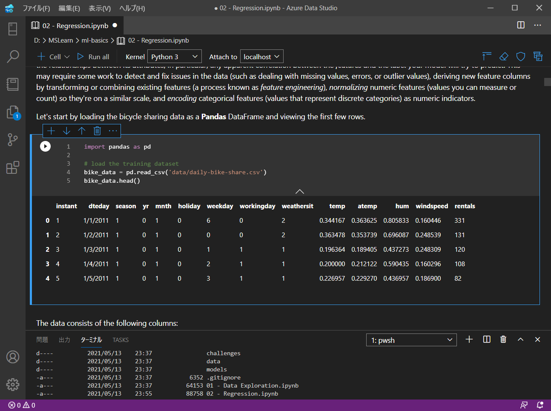The width and height of the screenshot is (551, 411).
Task: Open the Extensions view
Action: tap(13, 167)
